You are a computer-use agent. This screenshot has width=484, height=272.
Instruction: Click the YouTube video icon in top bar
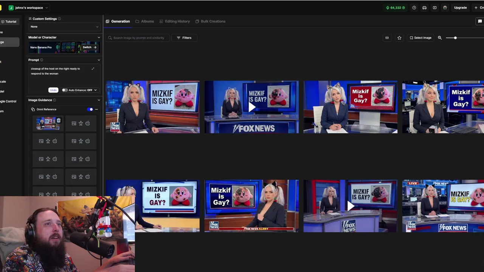coord(435,8)
